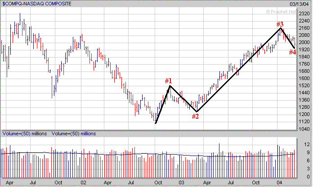Select the 12 volume axis label
The height and width of the screenshot is (187, 313).
click(x=307, y=144)
